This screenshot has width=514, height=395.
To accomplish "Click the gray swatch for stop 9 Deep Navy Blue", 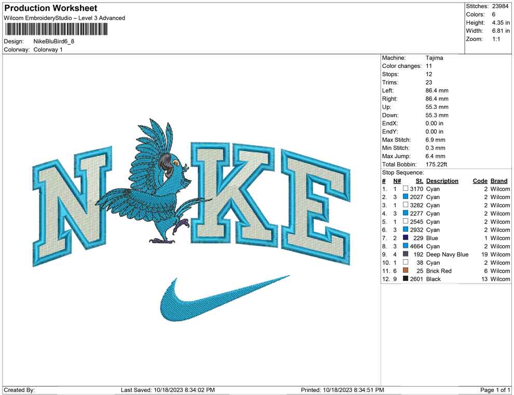I will (x=405, y=254).
